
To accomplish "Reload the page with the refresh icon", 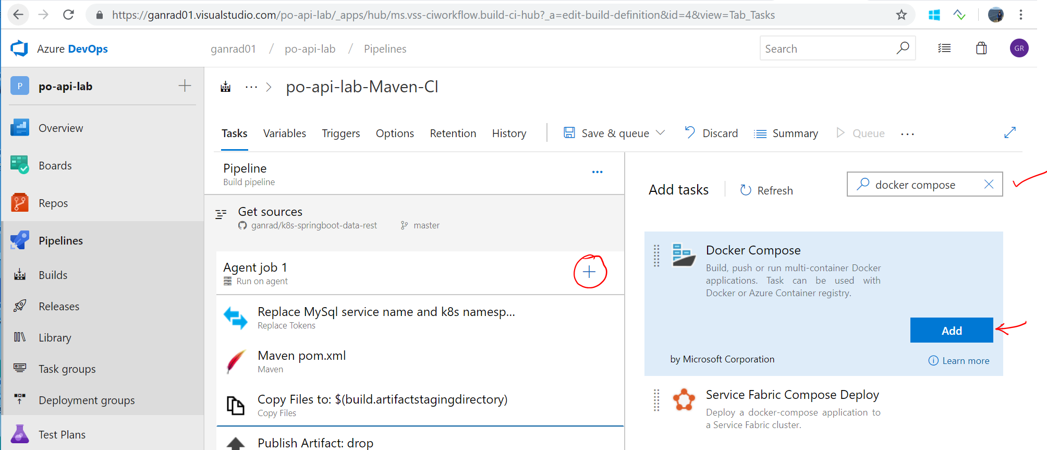I will coord(68,15).
